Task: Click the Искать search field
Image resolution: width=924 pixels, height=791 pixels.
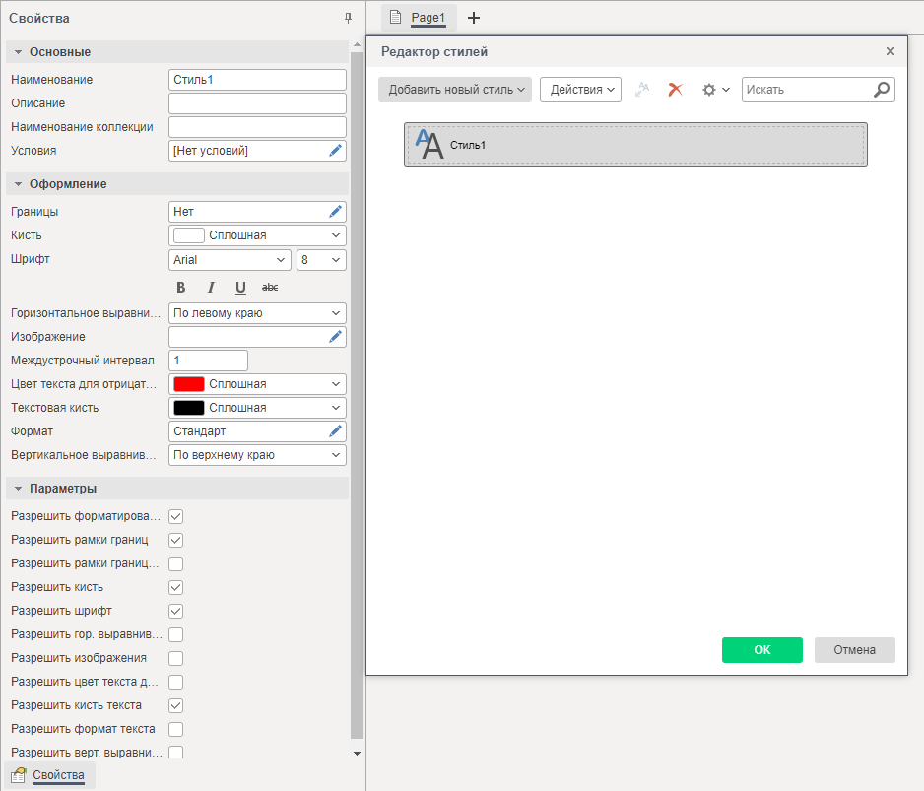Action: tap(807, 90)
